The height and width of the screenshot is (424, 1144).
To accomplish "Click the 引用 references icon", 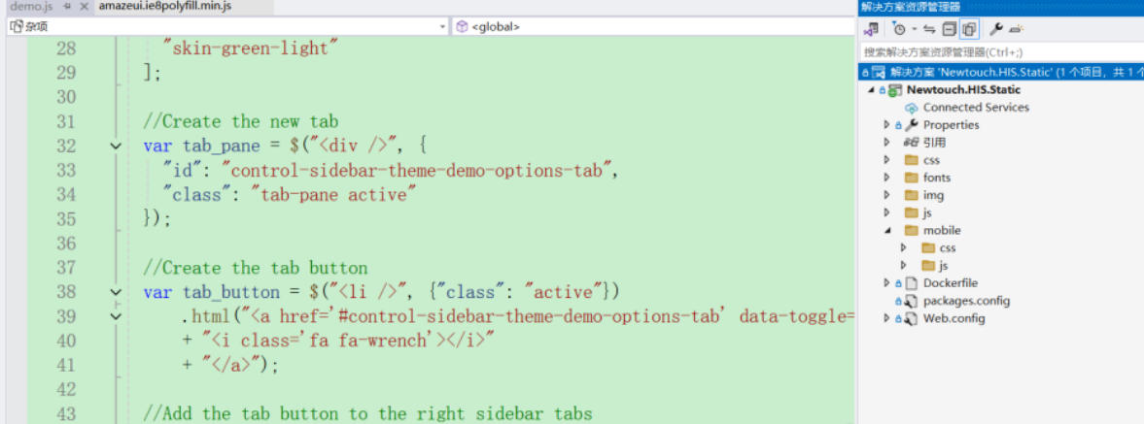I will pos(912,143).
